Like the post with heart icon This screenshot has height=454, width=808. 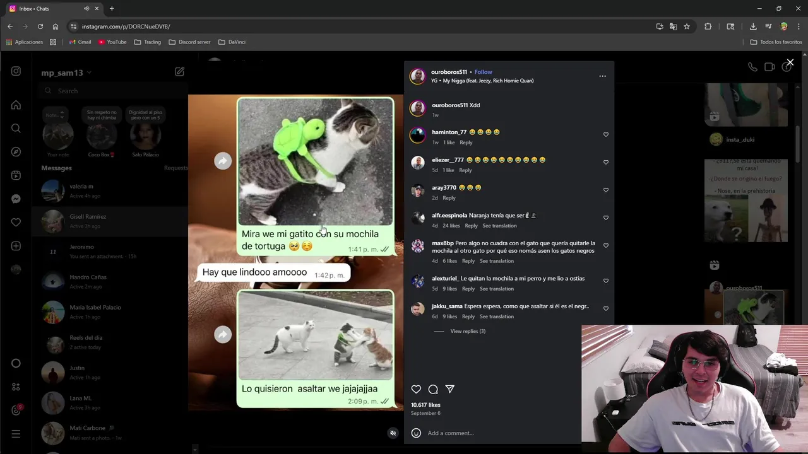416,389
